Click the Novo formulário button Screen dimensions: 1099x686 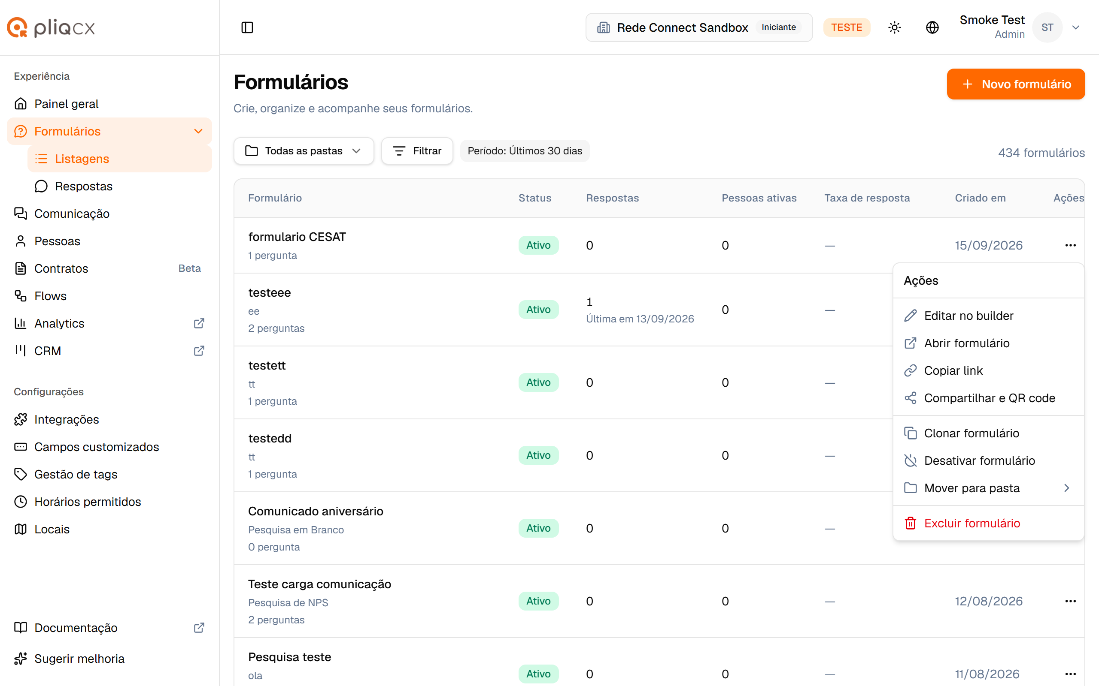coord(1015,84)
